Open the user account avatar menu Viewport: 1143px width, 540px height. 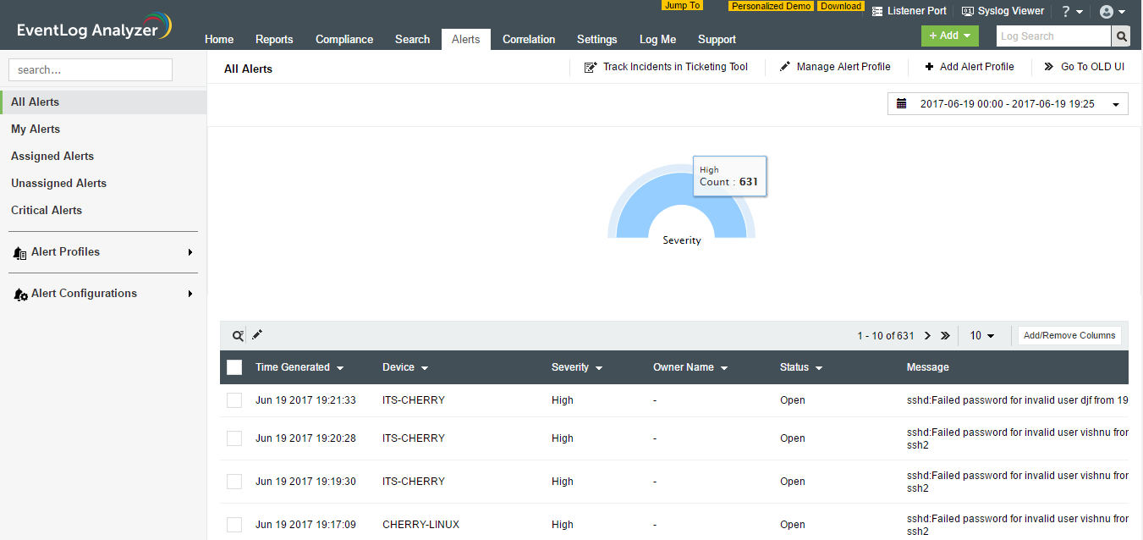(x=1113, y=12)
